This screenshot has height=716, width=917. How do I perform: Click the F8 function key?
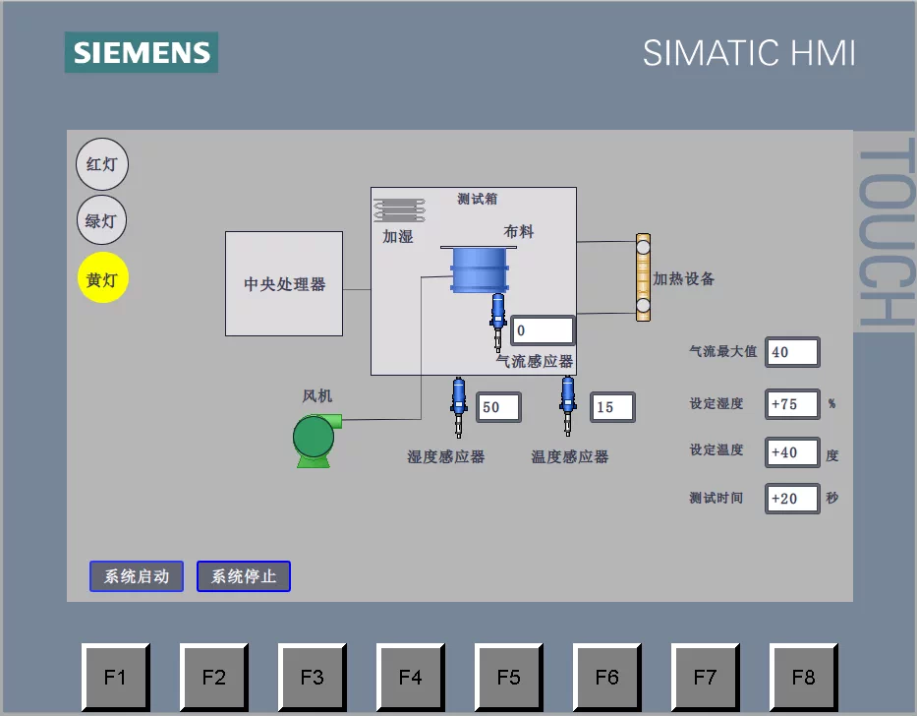tap(804, 678)
